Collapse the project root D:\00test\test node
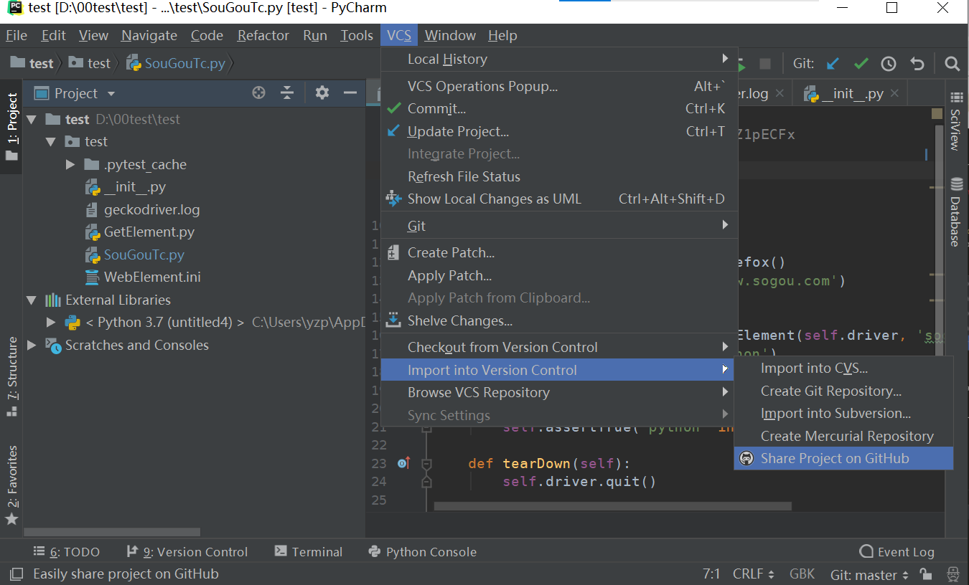 [31, 120]
